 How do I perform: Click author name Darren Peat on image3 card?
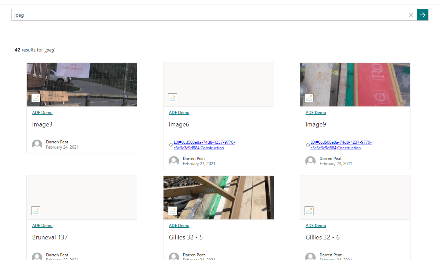pos(57,142)
